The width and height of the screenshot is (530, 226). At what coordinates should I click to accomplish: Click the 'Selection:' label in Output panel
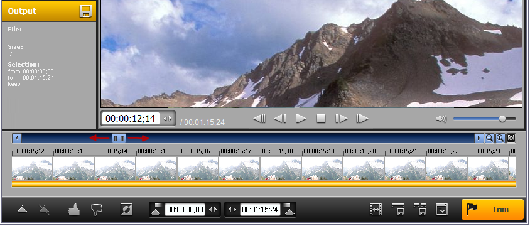click(x=24, y=64)
